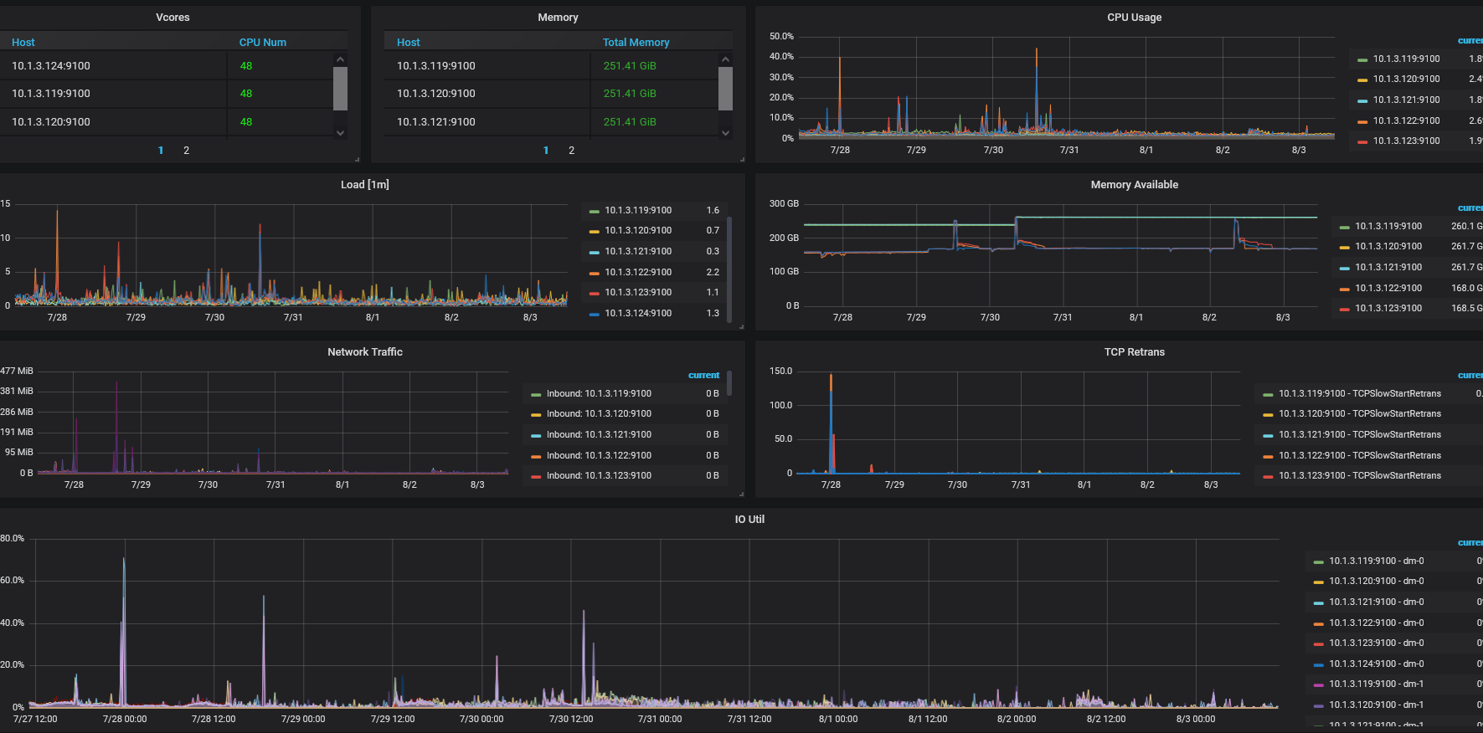Screen dimensions: 1483x733
Task: Open the CPU Usage panel title menu
Action: (1134, 18)
